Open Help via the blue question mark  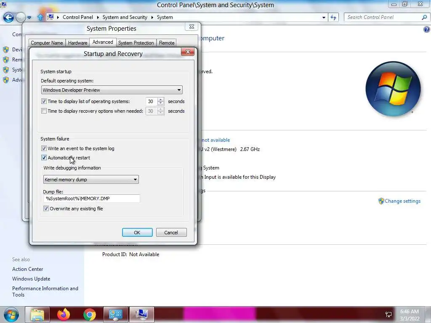(427, 29)
